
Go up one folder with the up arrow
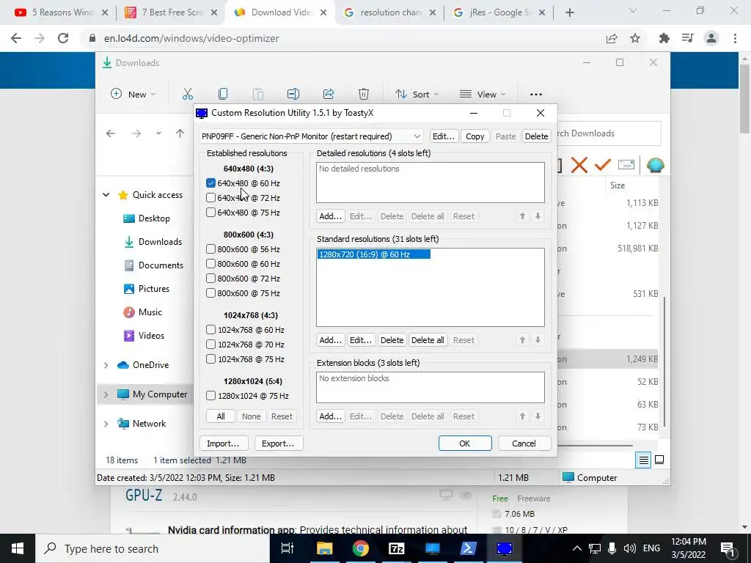[180, 133]
